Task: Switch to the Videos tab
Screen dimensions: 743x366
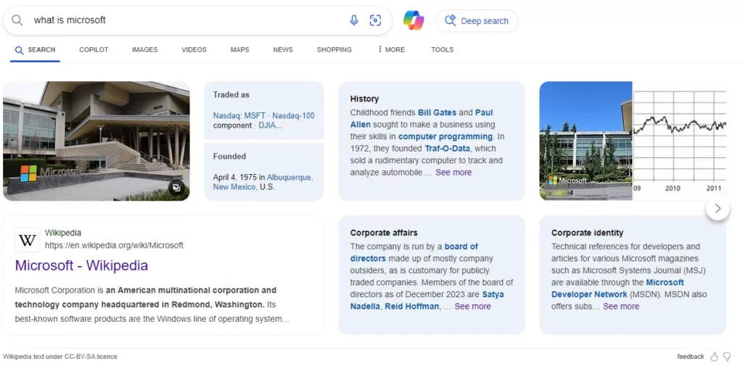Action: (x=194, y=50)
